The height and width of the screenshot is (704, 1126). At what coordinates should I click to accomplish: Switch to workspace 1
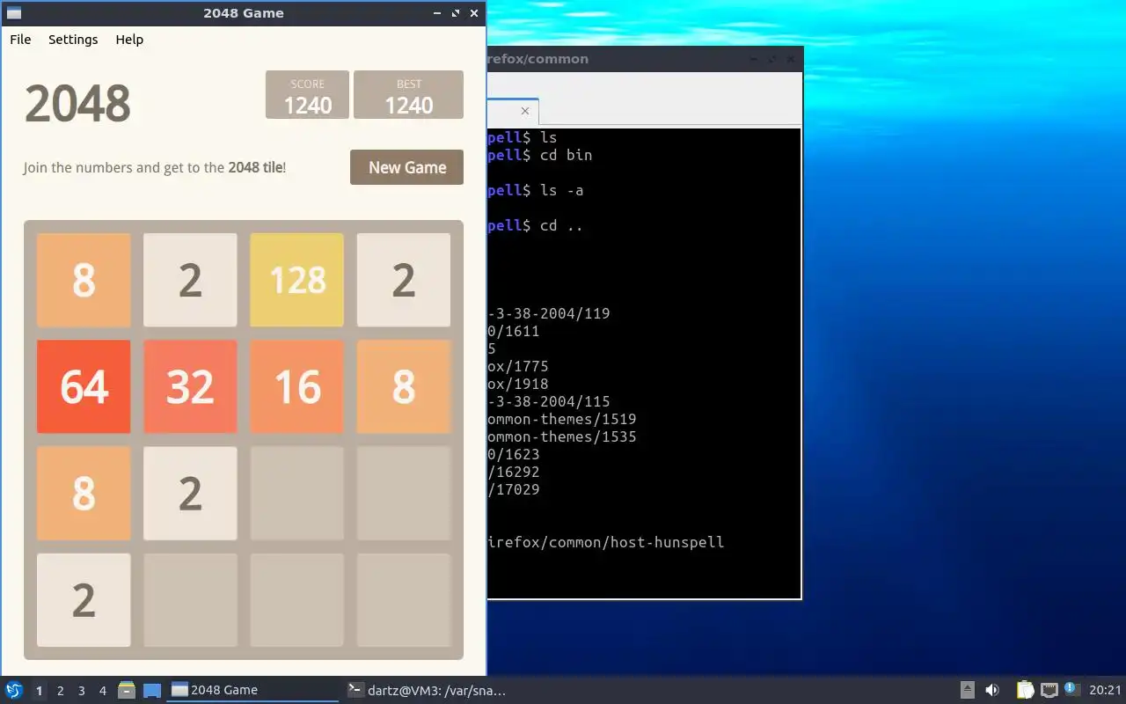[x=39, y=691]
